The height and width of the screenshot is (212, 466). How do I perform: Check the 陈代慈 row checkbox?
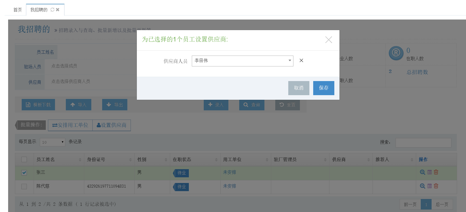(24, 187)
